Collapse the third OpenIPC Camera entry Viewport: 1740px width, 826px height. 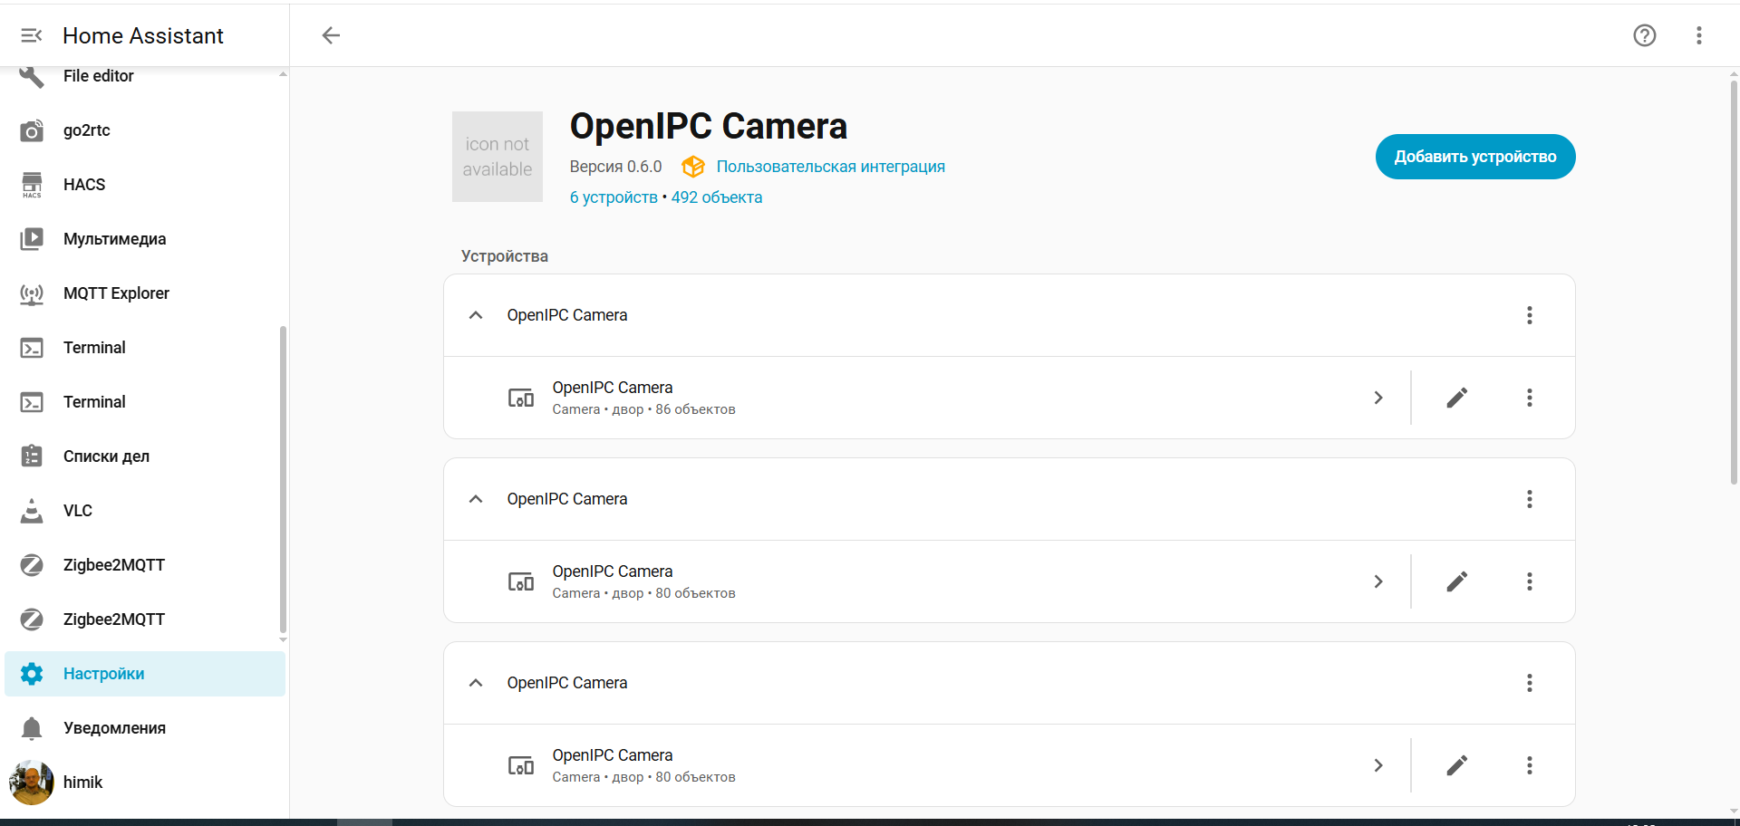[476, 683]
